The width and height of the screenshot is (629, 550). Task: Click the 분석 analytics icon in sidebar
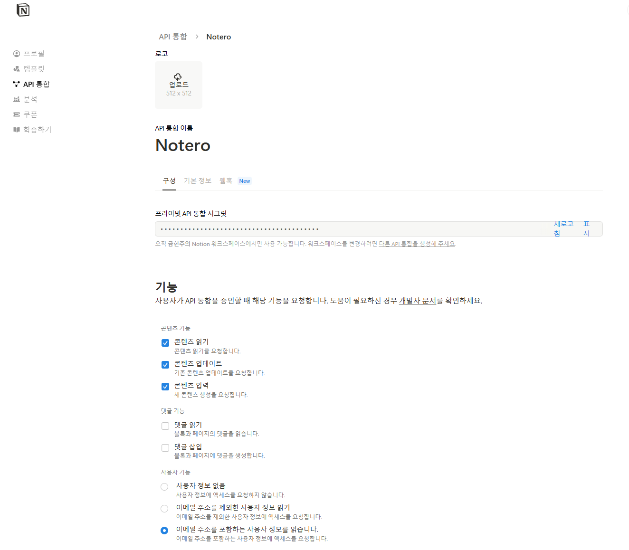pyautogui.click(x=17, y=99)
